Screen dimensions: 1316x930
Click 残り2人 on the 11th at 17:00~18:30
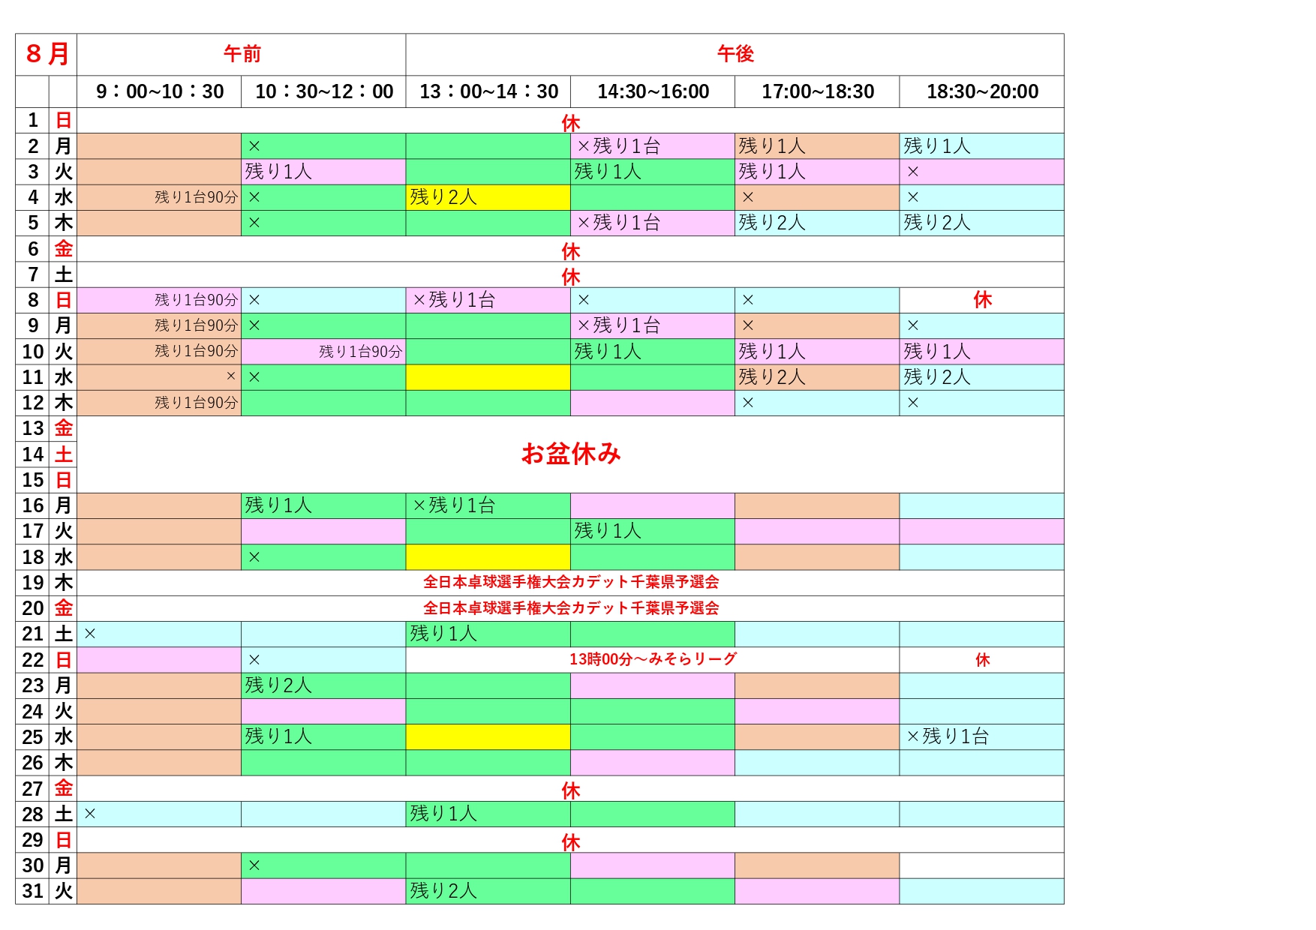click(772, 377)
